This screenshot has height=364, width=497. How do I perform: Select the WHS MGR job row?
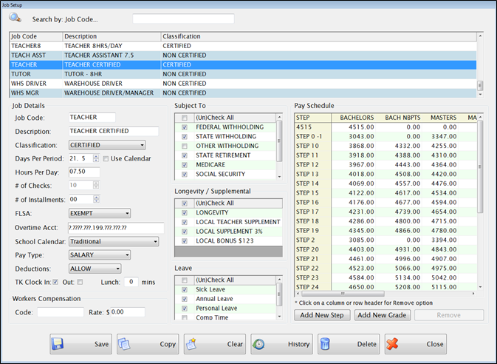[243, 93]
